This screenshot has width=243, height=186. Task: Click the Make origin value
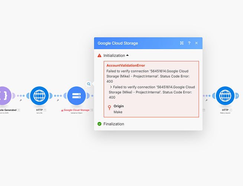[118, 112]
